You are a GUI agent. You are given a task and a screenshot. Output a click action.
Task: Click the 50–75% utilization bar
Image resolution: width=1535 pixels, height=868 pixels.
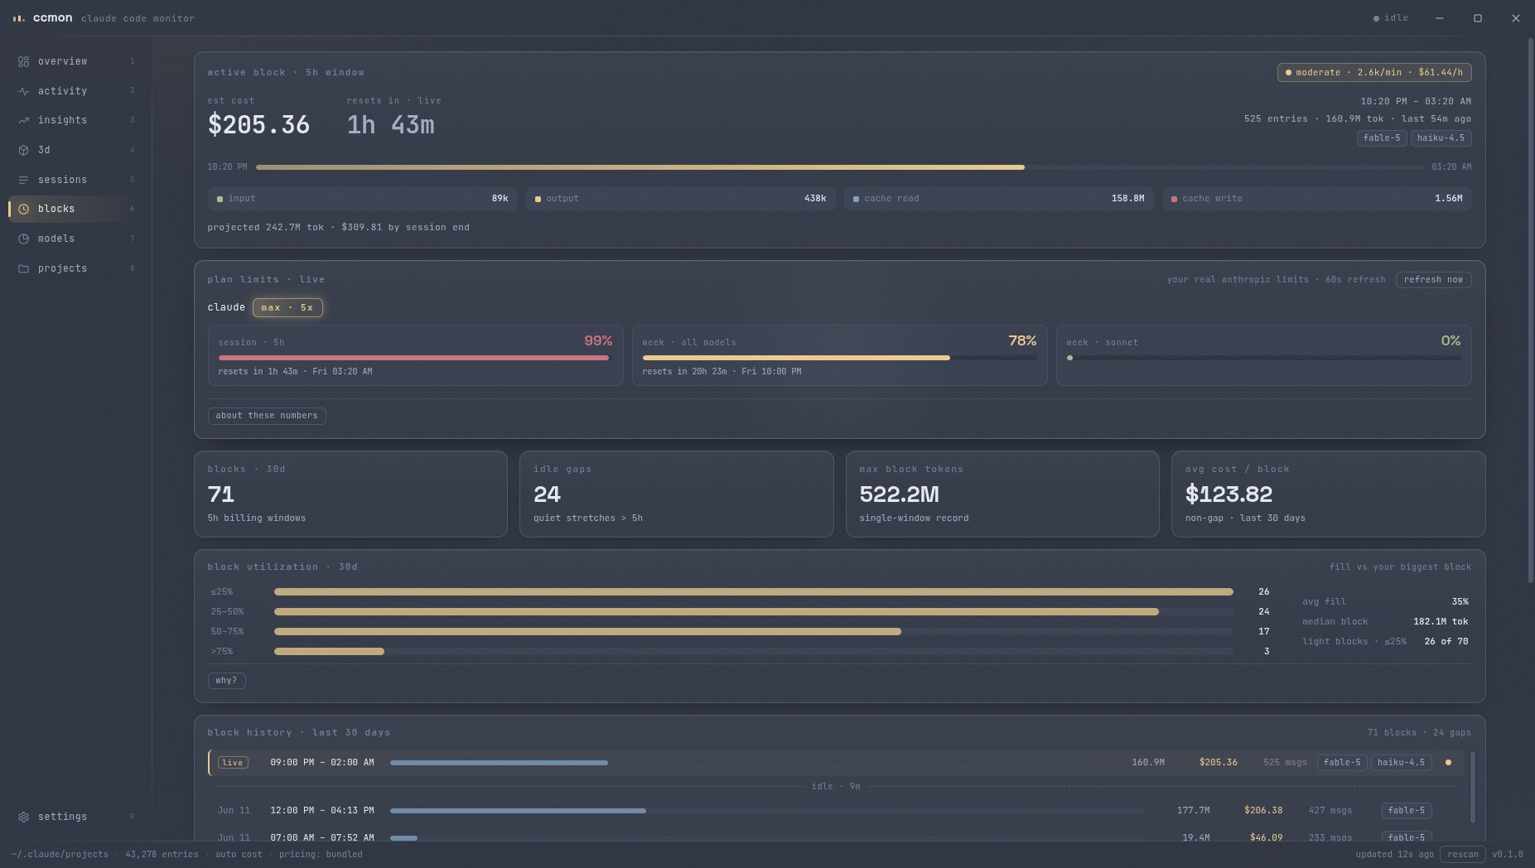753,632
